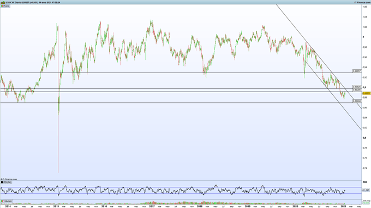Click the Precio red-green color swatch
The width and height of the screenshot is (371, 208).
[2, 6]
